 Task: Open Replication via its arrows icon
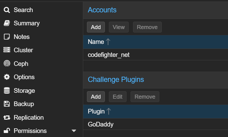pyautogui.click(x=7, y=118)
